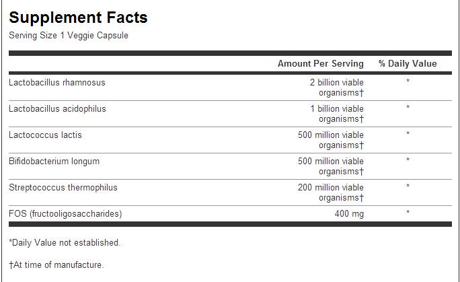This screenshot has width=460, height=282.
Task: Click the % Daily Value column header
Action: pyautogui.click(x=408, y=64)
